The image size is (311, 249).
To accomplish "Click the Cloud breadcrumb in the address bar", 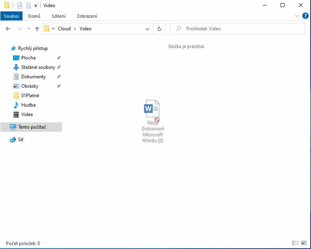I will click(64, 29).
